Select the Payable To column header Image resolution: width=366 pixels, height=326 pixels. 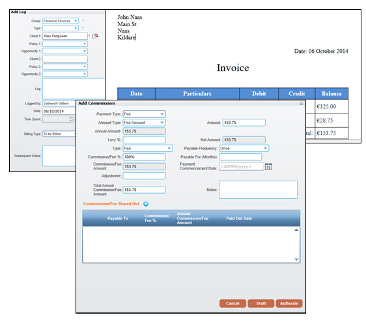118,218
